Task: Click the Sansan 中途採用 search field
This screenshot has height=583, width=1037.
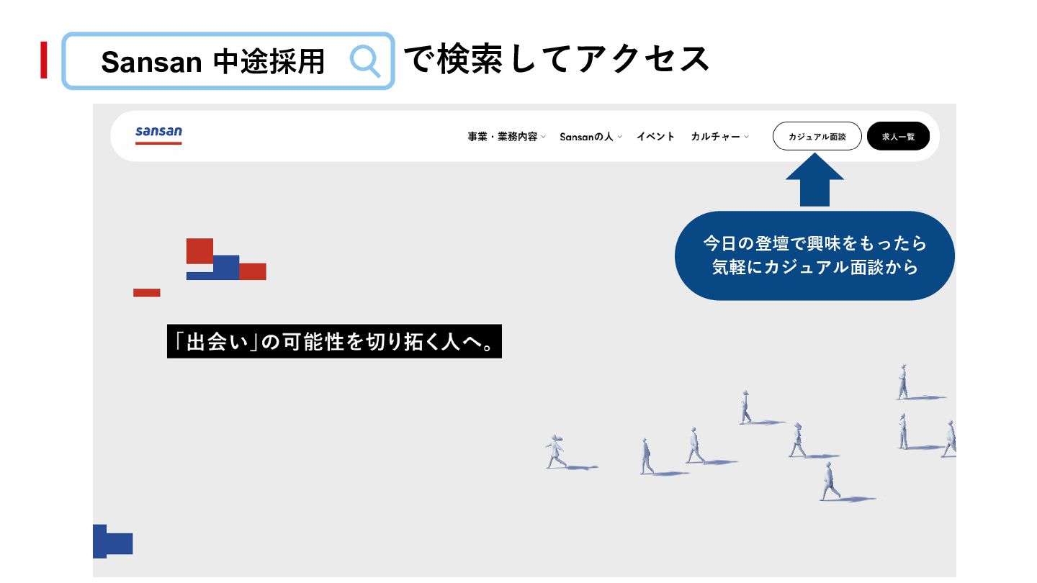Action: 228,61
